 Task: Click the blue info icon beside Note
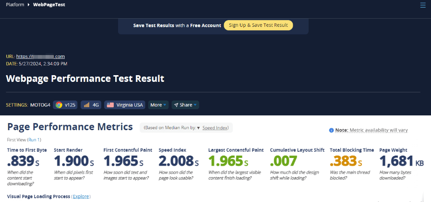[331, 130]
